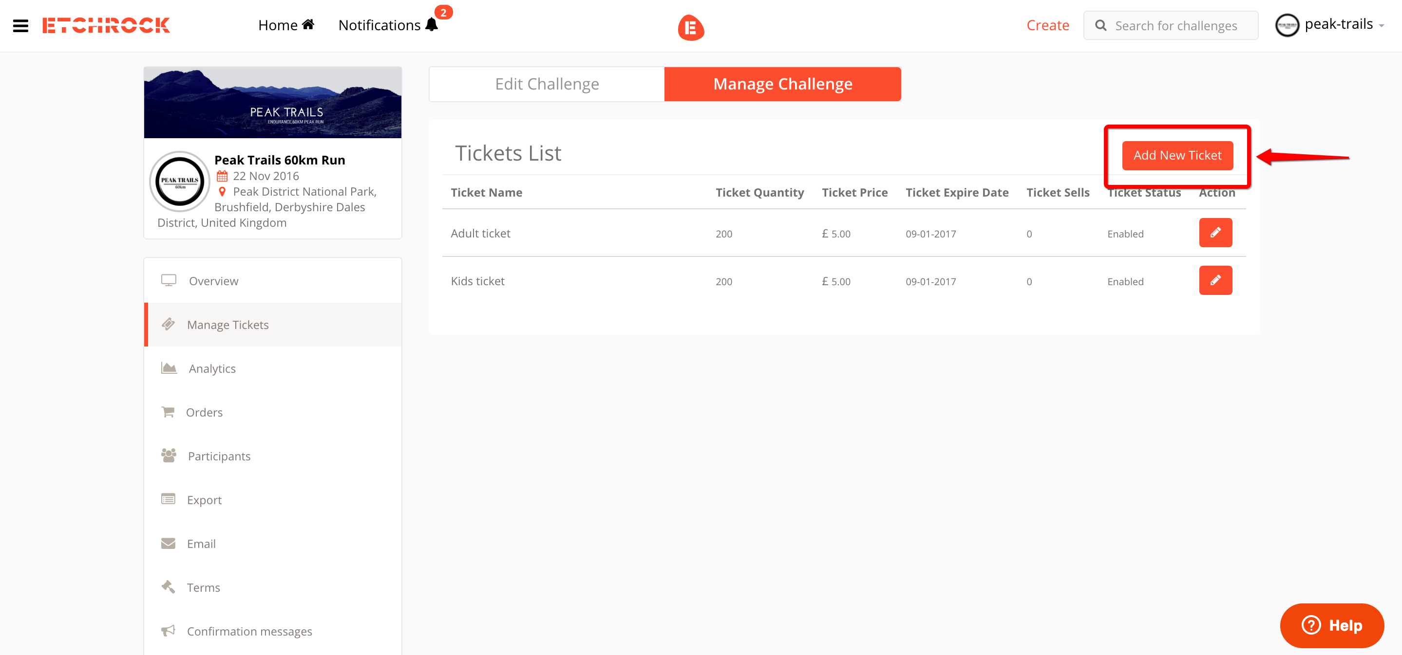The image size is (1402, 655).
Task: Open Analytics from sidebar
Action: [212, 368]
